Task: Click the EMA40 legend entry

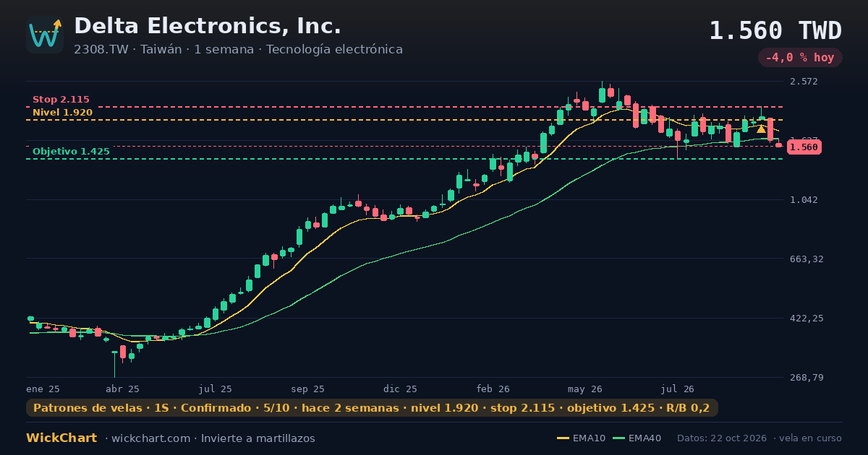Action: pyautogui.click(x=637, y=438)
